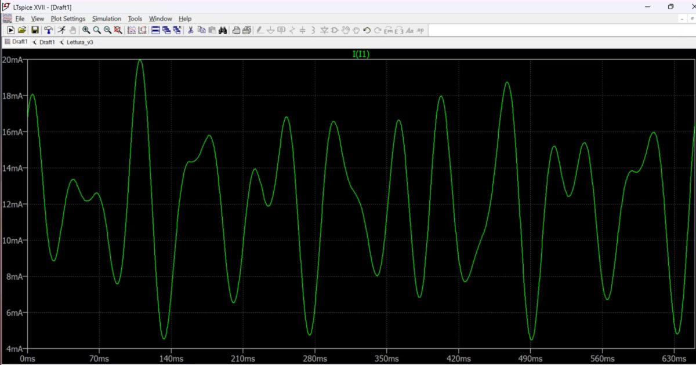Minimize the inner plot child window
Viewport: 696px width, 365px height.
coord(682,19)
